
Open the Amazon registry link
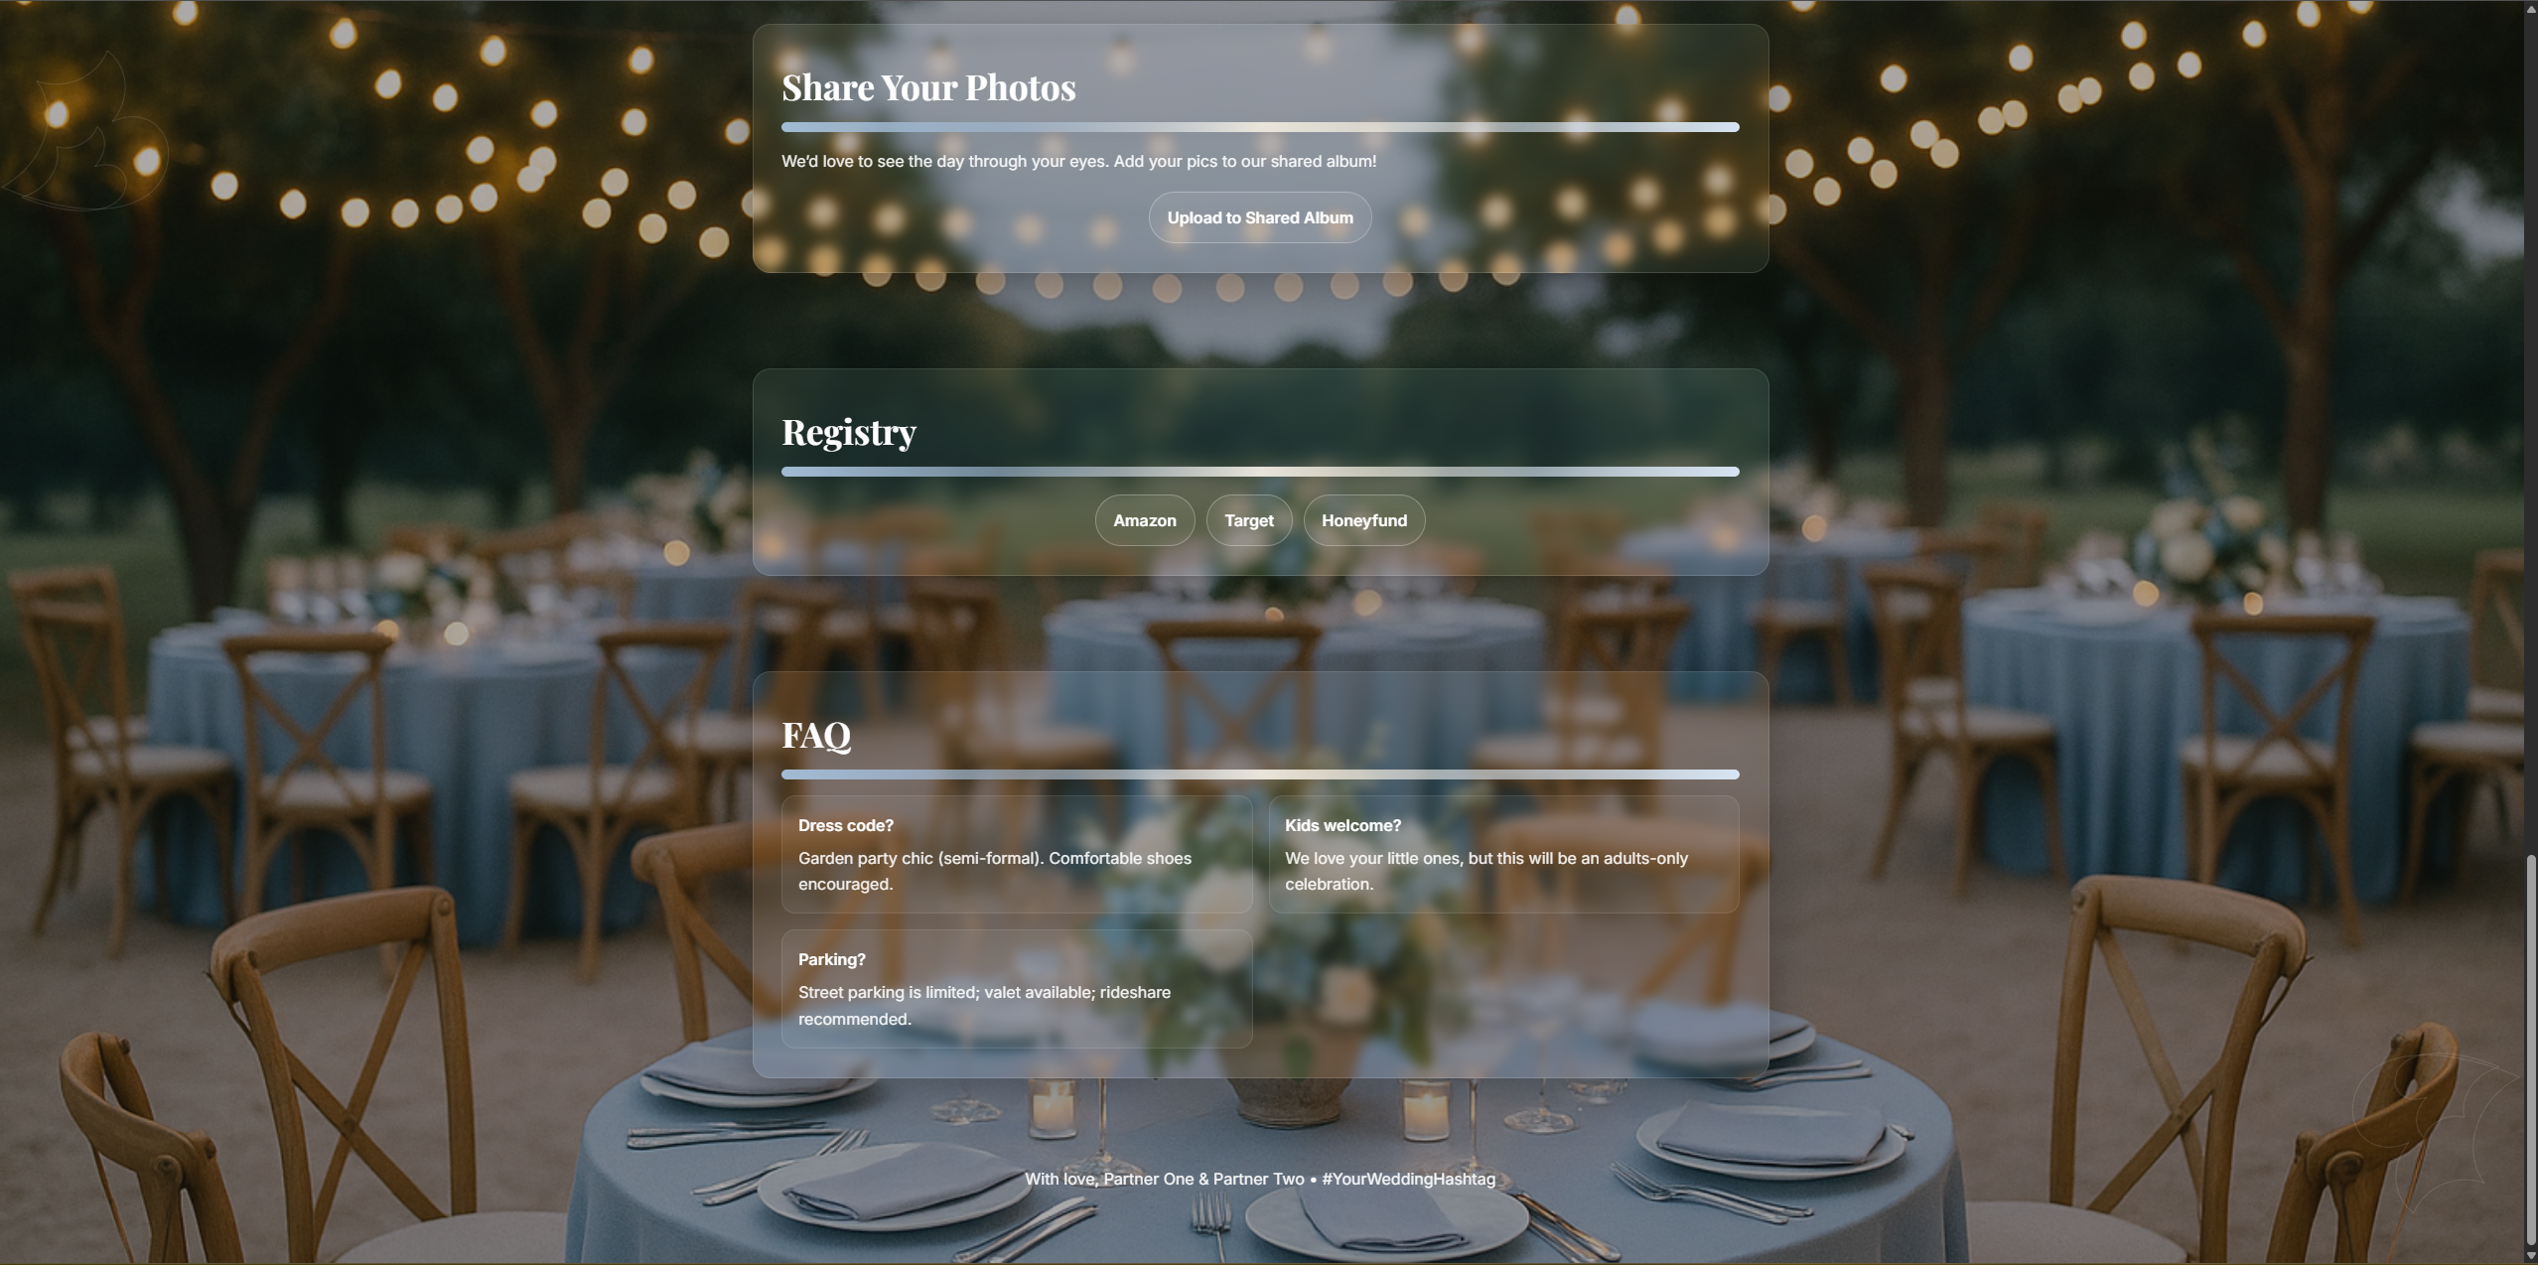[1144, 520]
